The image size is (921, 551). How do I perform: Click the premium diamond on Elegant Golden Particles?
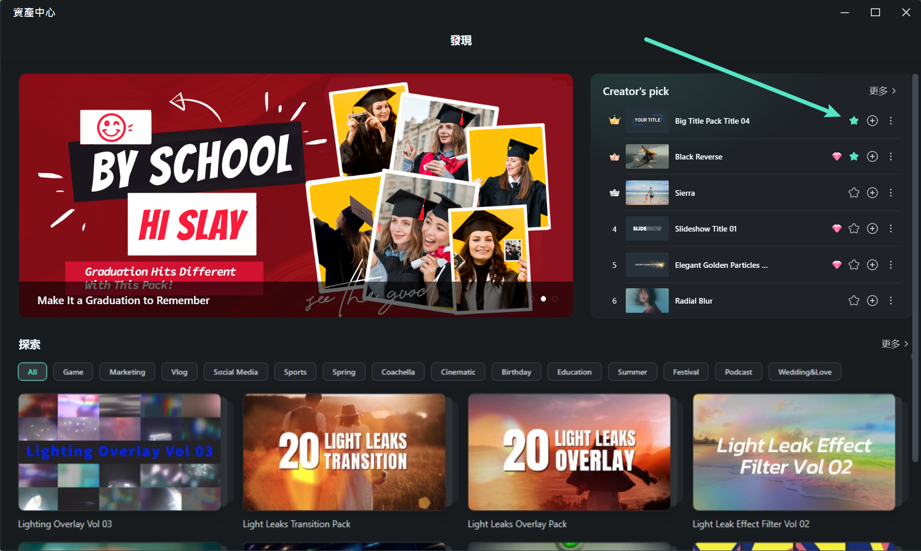(x=837, y=265)
